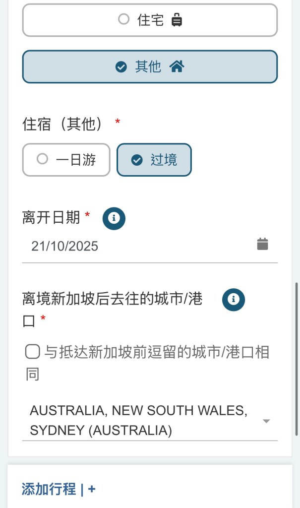Image resolution: width=300 pixels, height=508 pixels.
Task: Click the 住宅 accommodation label text
Action: pyautogui.click(x=150, y=20)
